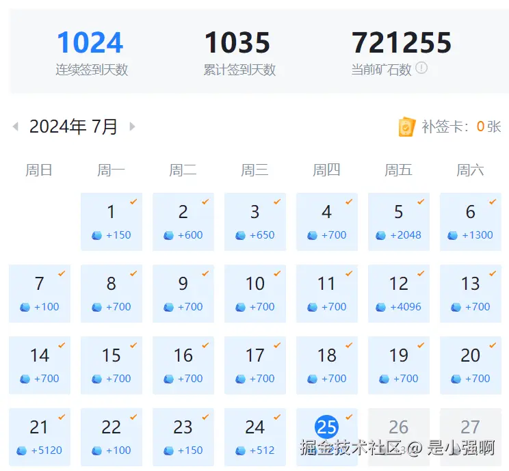Click the check mark on day 6
The height and width of the screenshot is (471, 509).
click(493, 202)
